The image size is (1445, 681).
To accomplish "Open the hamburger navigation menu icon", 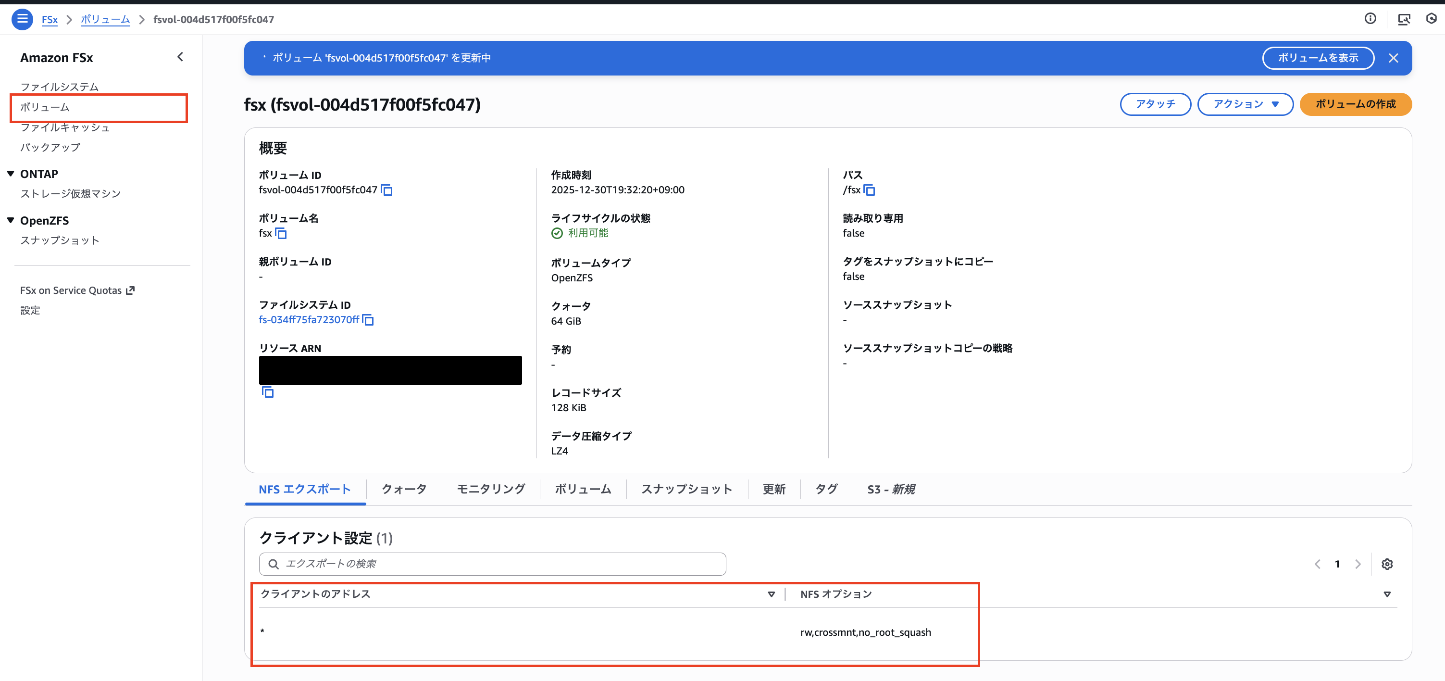I will tap(22, 19).
